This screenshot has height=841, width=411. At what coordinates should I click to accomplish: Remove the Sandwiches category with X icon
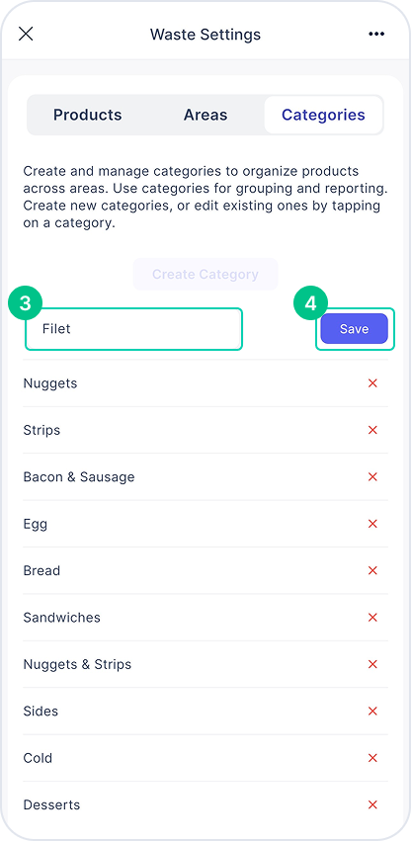click(372, 618)
